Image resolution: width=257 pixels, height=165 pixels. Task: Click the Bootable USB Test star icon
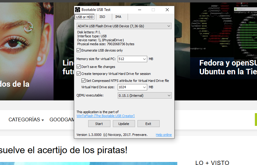tap(78, 10)
